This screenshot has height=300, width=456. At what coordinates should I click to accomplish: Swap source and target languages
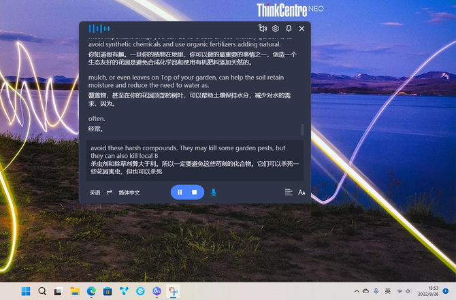110,193
